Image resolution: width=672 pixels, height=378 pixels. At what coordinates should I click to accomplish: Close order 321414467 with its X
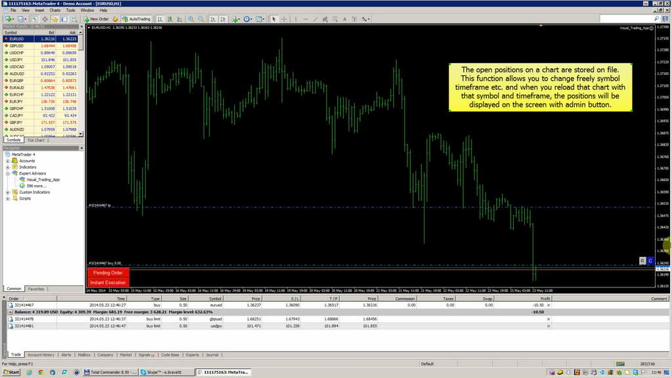(x=549, y=305)
